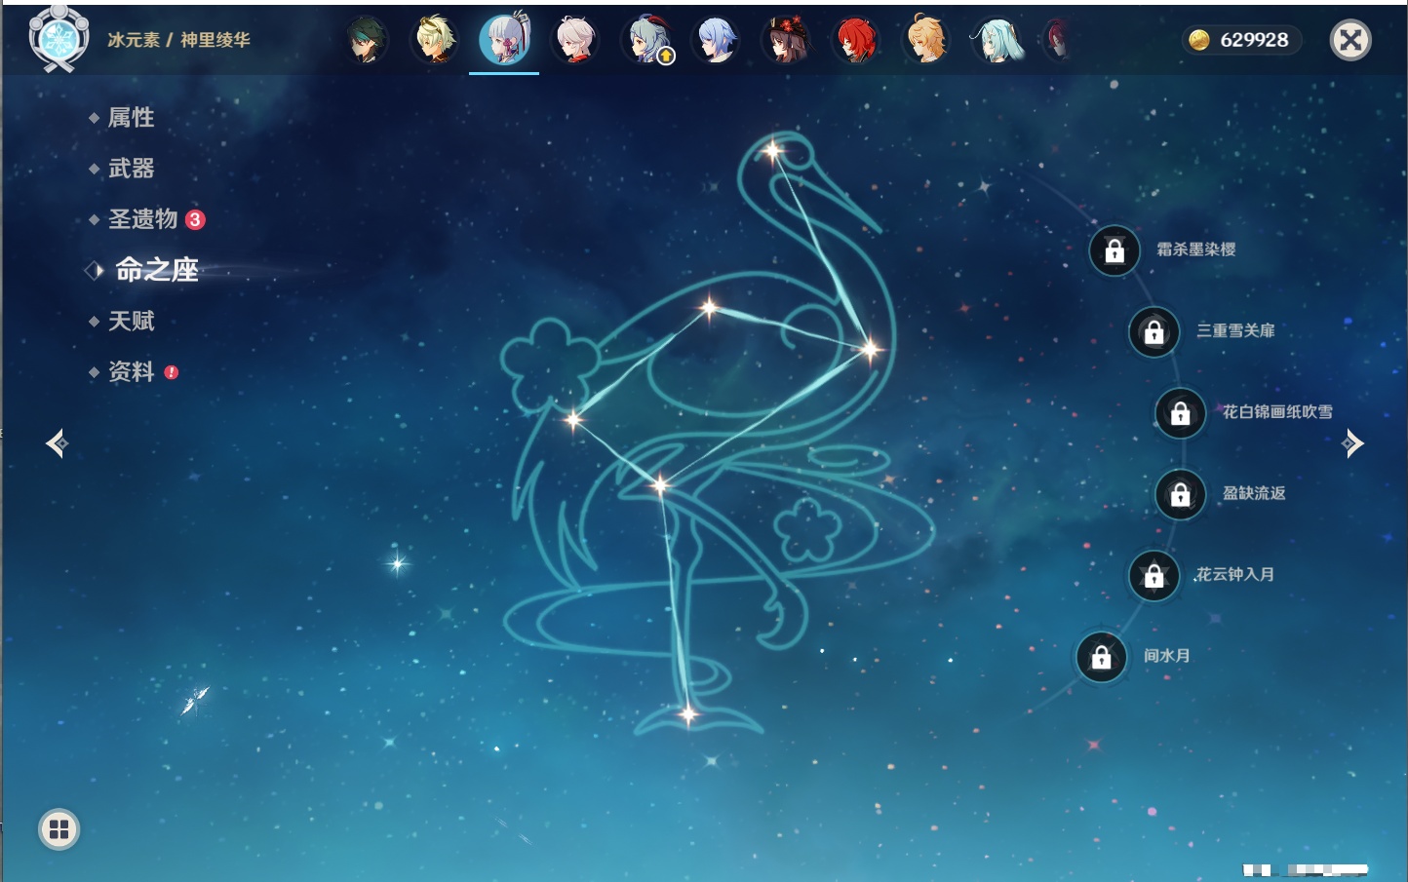Open the four-square grid menu button

(x=59, y=829)
